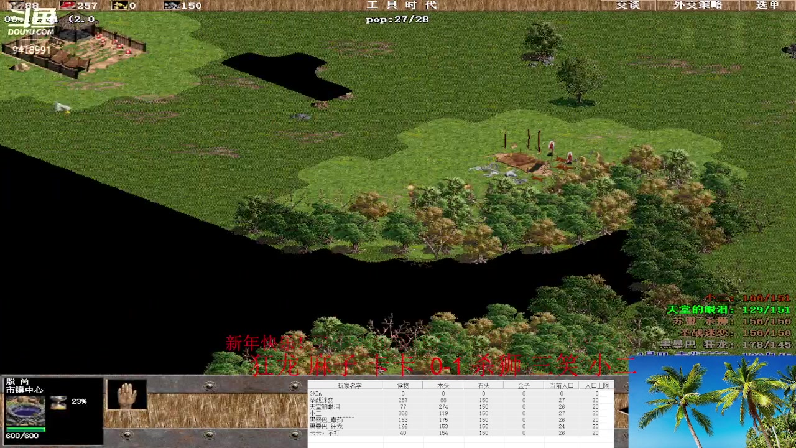Click the 食物 column header
This screenshot has height=448, width=796.
click(403, 386)
